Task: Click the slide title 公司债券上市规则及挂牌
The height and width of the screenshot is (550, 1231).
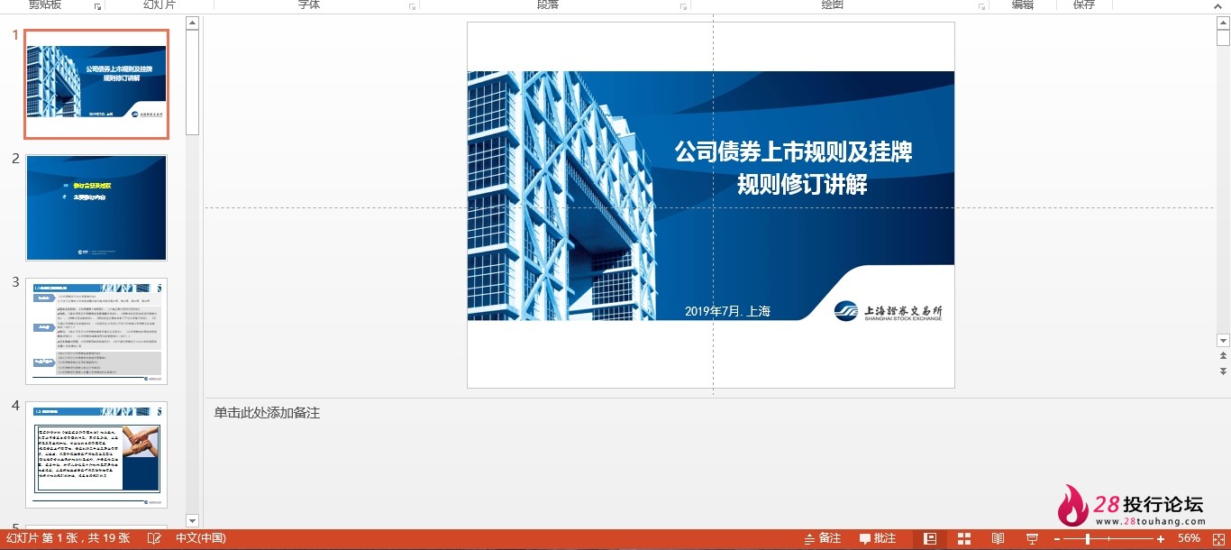Action: pyautogui.click(x=794, y=151)
